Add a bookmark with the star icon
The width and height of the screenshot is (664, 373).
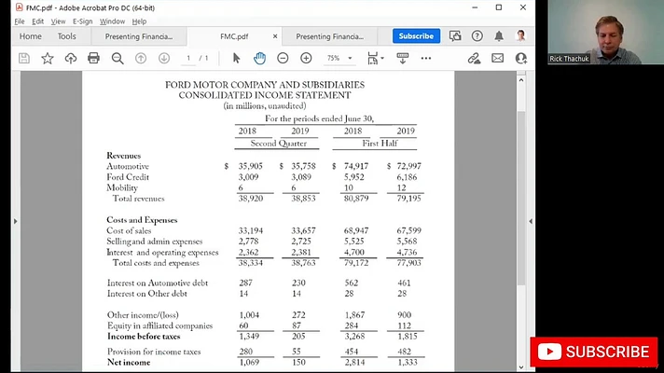[x=48, y=59]
